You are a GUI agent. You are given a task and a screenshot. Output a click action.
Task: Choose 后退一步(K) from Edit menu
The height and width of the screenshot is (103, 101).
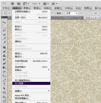pyautogui.click(x=31, y=18)
